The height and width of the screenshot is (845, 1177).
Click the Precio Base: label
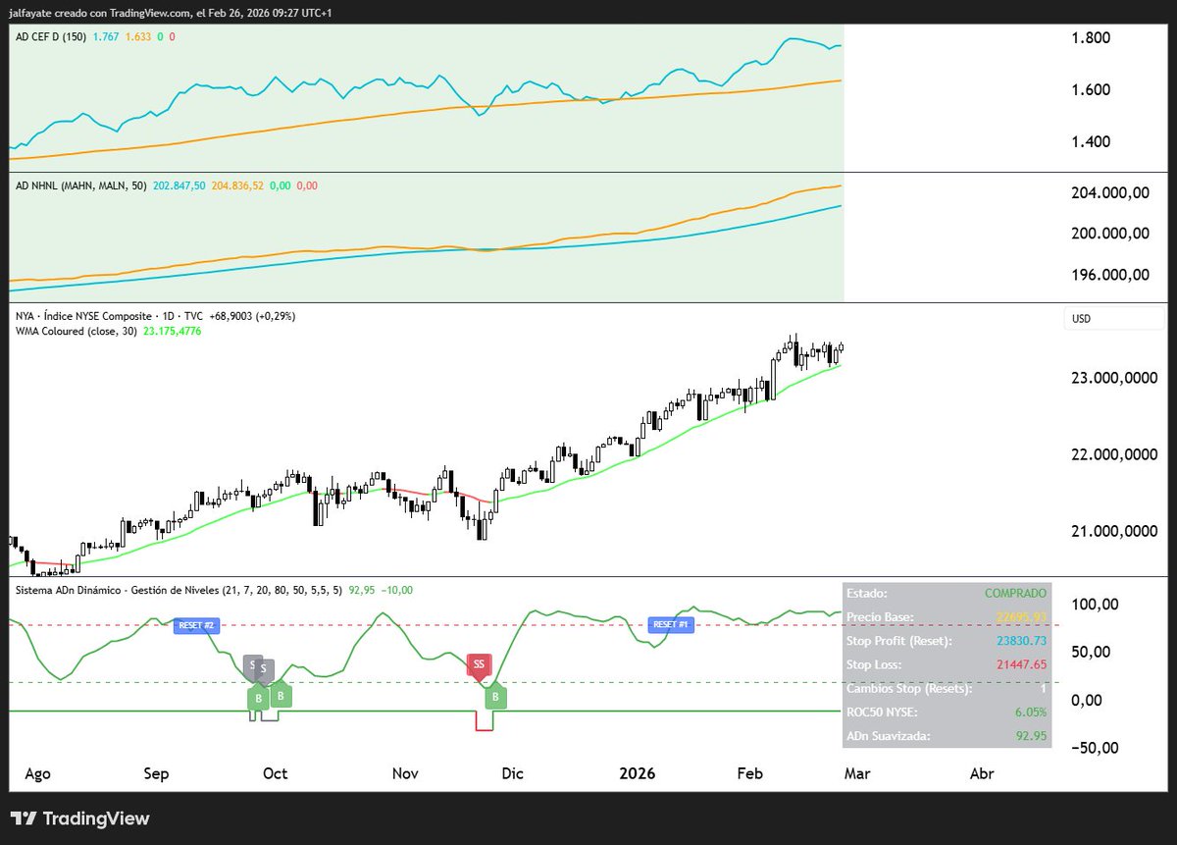(879, 616)
